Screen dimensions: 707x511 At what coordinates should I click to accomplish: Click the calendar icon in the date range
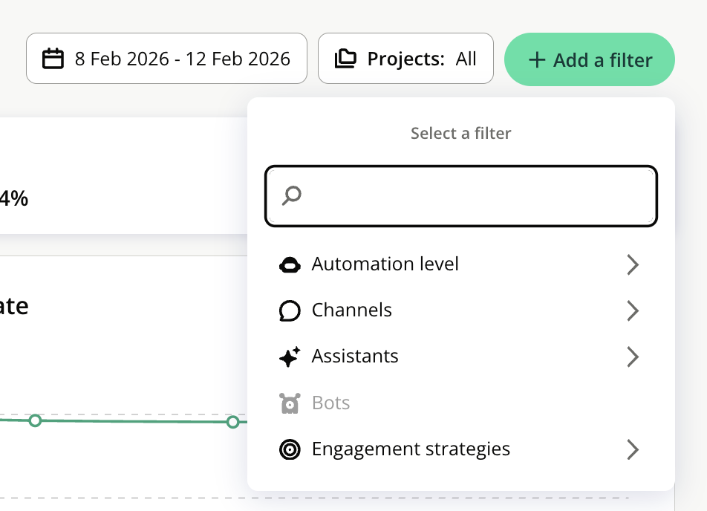pyautogui.click(x=53, y=59)
